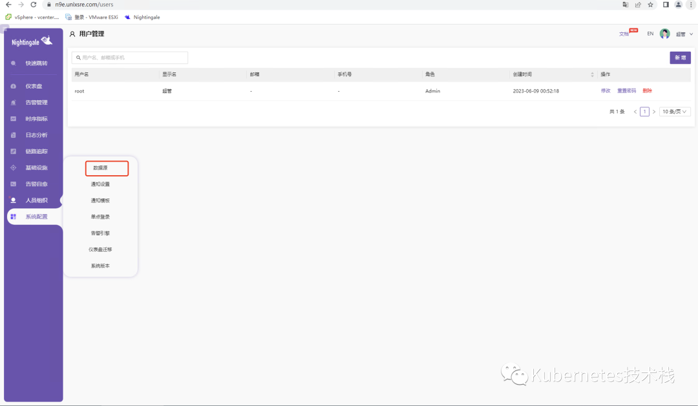Click the magnifier icon in search box
Screen dimensions: 698x406
tap(78, 58)
